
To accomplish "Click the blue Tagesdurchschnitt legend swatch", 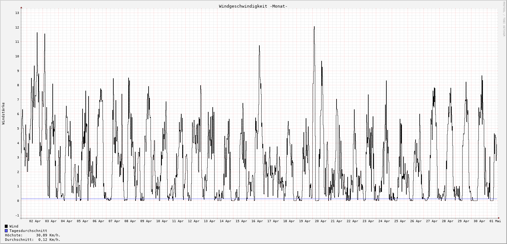I will pos(6,231).
